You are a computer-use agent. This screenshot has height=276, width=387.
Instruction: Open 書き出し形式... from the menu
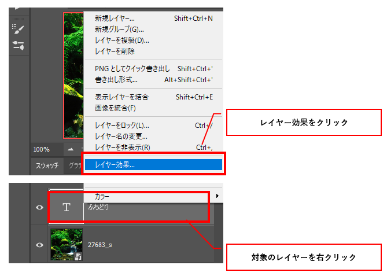pyautogui.click(x=116, y=80)
